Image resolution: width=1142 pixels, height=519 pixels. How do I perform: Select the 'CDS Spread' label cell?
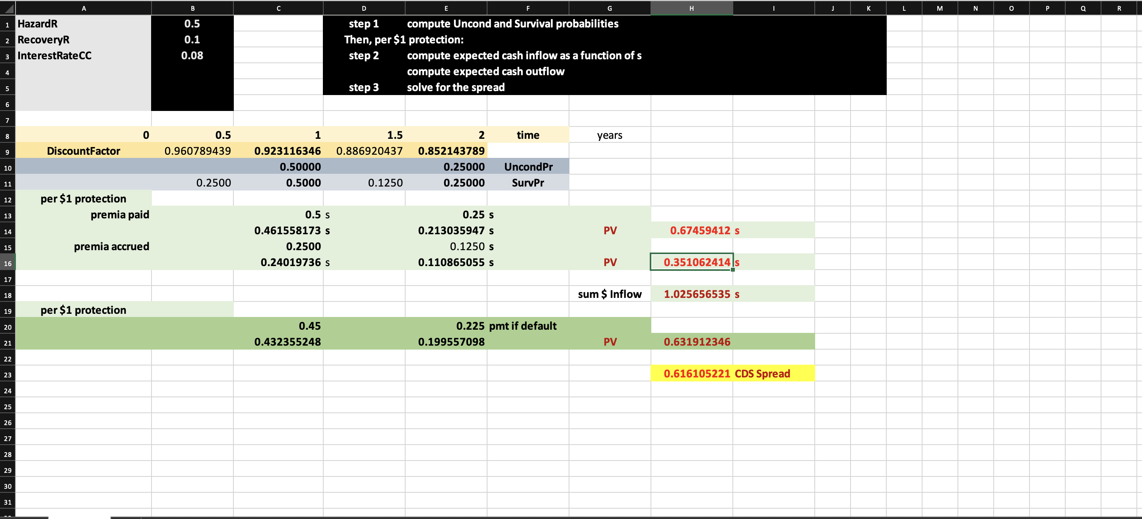point(774,373)
